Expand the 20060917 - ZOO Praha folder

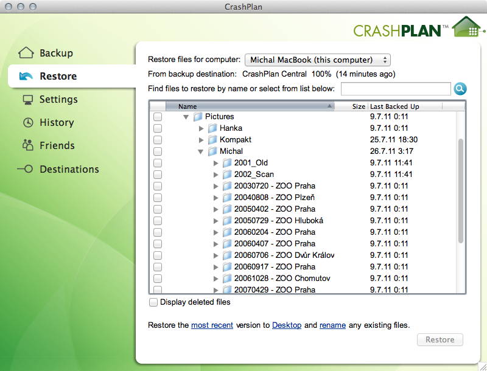click(215, 267)
